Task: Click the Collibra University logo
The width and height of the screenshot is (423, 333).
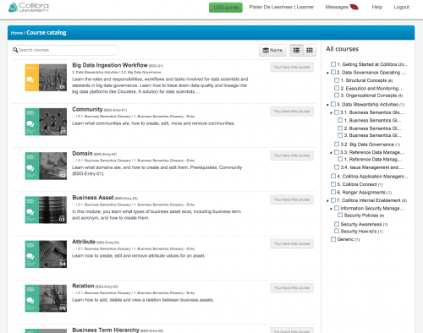Action: [x=29, y=8]
